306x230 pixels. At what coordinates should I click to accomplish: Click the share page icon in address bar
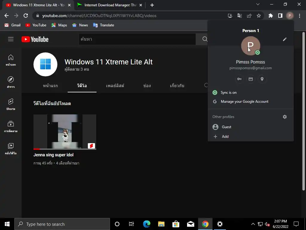coord(249,16)
